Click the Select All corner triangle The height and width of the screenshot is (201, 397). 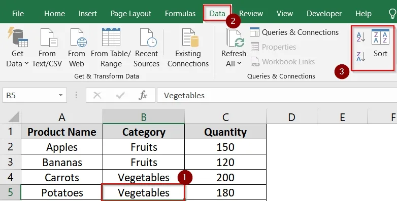pyautogui.click(x=14, y=117)
